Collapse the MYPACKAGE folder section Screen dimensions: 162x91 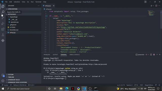(24, 14)
